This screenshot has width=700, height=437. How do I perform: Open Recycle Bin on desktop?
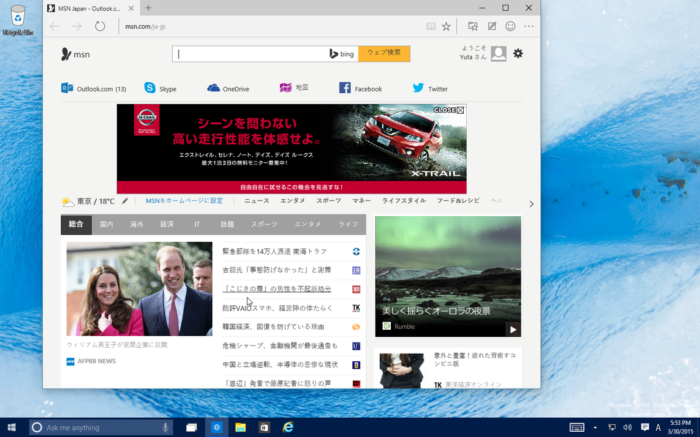(17, 20)
